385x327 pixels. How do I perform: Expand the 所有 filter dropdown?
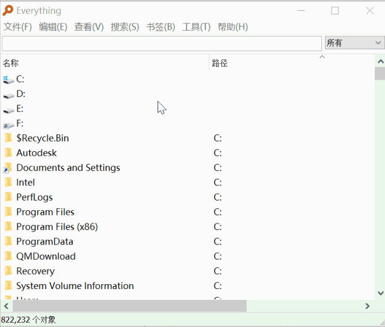[x=354, y=43]
